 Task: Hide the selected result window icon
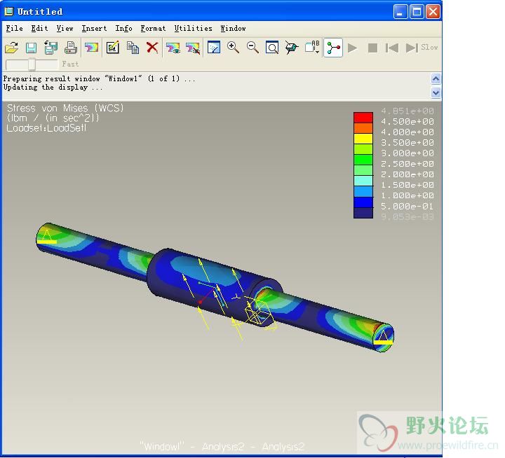(193, 48)
